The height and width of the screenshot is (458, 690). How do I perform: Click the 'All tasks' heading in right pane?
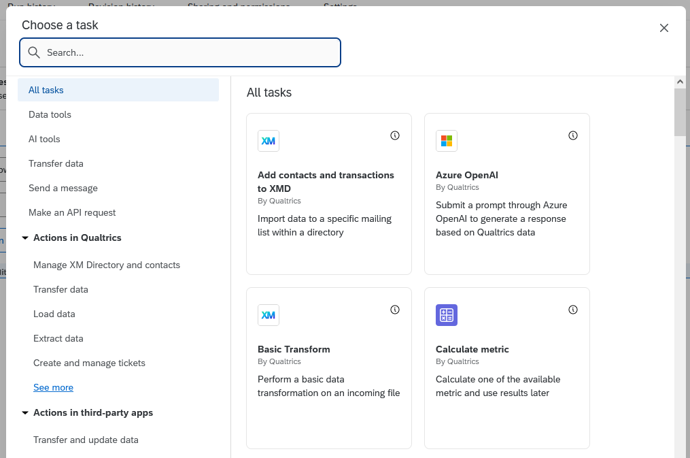coord(269,93)
